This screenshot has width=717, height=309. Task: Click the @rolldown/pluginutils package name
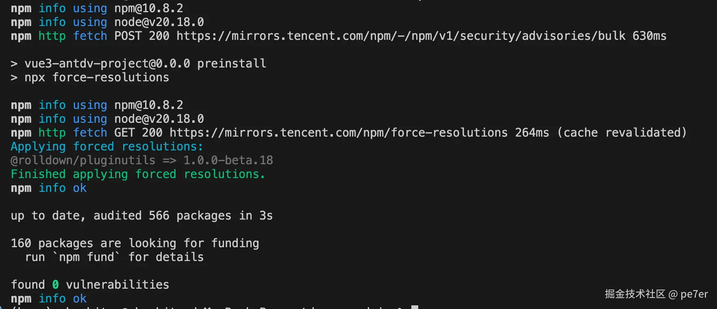click(83, 160)
